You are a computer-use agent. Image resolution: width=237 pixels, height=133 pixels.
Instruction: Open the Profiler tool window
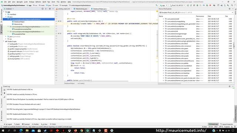pyautogui.click(x=36, y=124)
